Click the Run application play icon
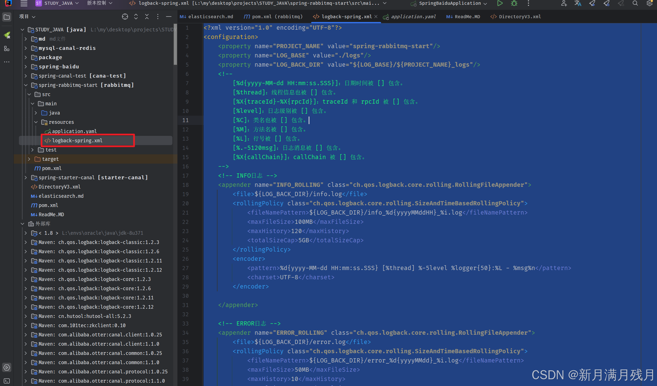 click(500, 3)
